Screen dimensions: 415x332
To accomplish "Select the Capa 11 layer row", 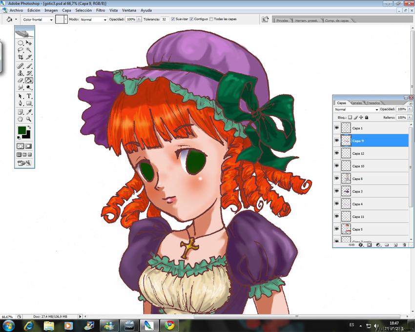I will 371,217.
